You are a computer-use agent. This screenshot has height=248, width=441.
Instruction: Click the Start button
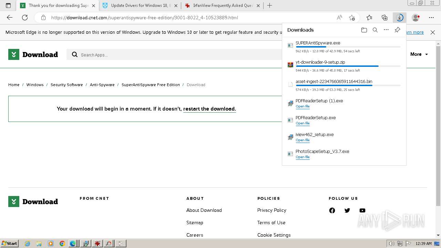9,244
